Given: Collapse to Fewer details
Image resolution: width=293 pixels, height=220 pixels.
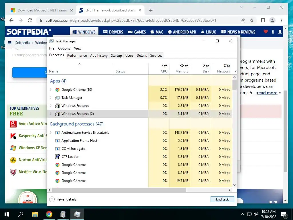Looking at the screenshot, I should point(63,199).
